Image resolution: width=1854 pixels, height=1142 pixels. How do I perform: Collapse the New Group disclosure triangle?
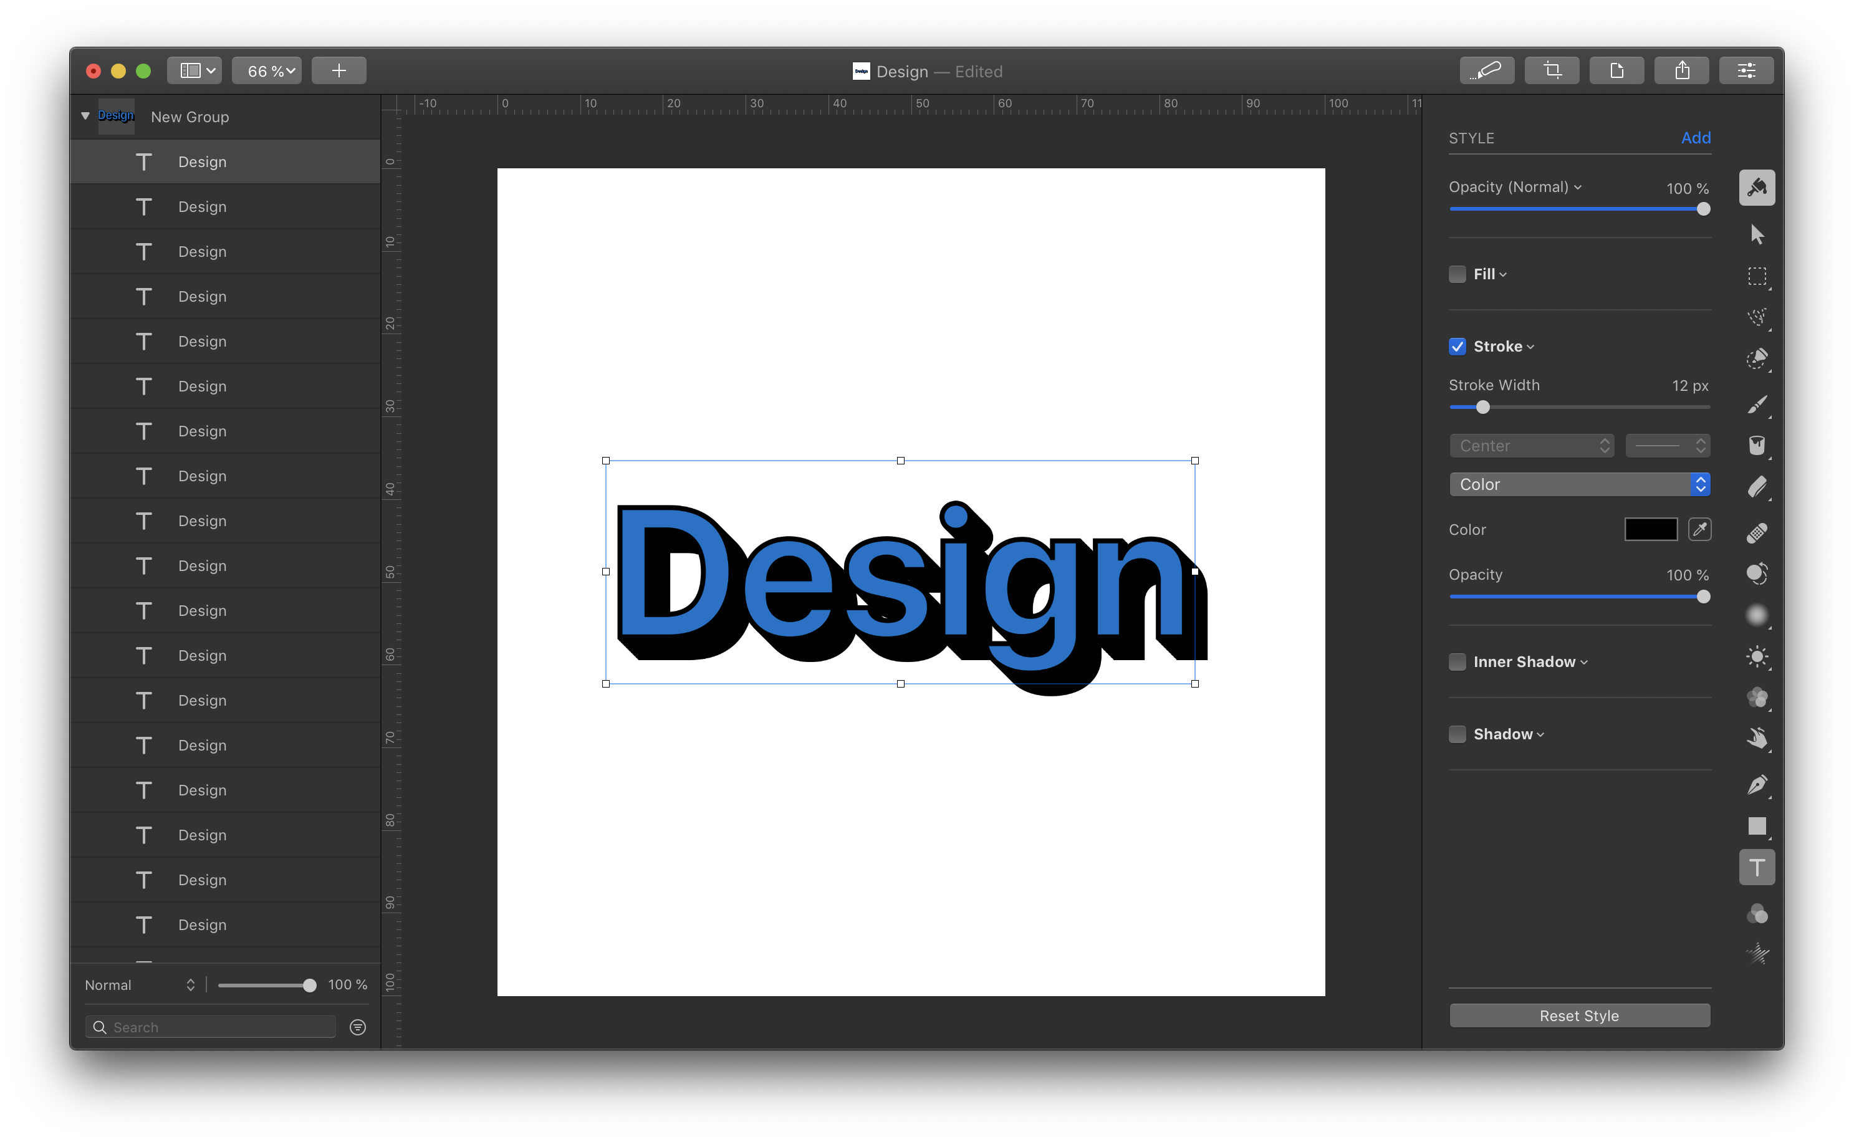[x=85, y=115]
